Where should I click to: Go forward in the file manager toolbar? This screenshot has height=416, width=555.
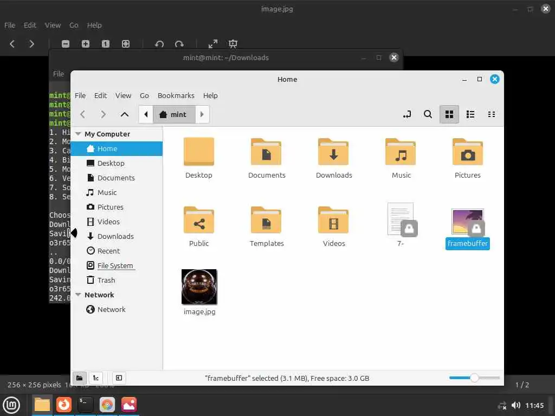[x=103, y=114]
